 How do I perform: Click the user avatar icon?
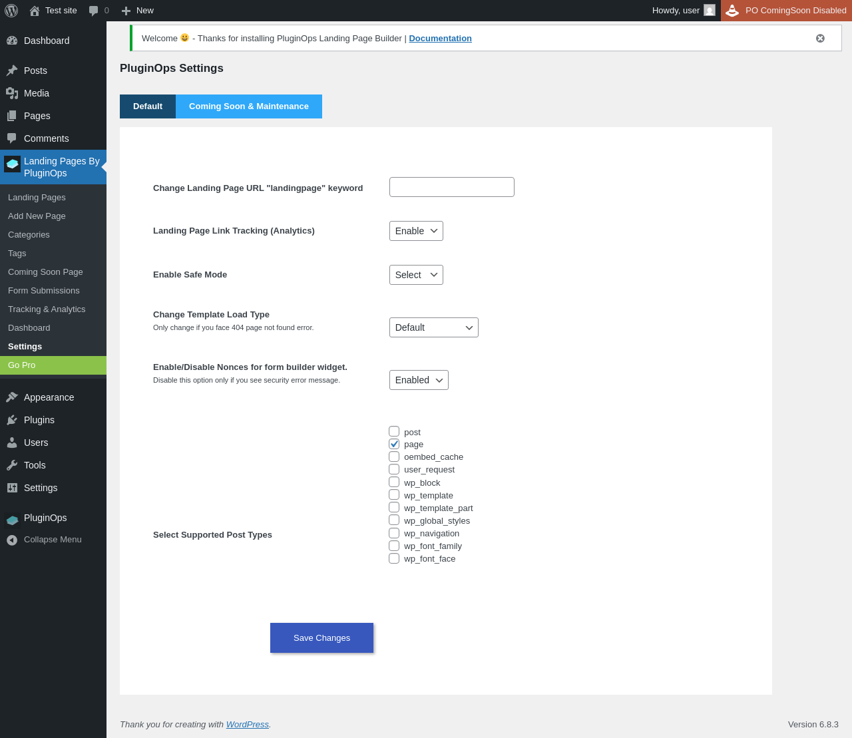click(x=710, y=11)
